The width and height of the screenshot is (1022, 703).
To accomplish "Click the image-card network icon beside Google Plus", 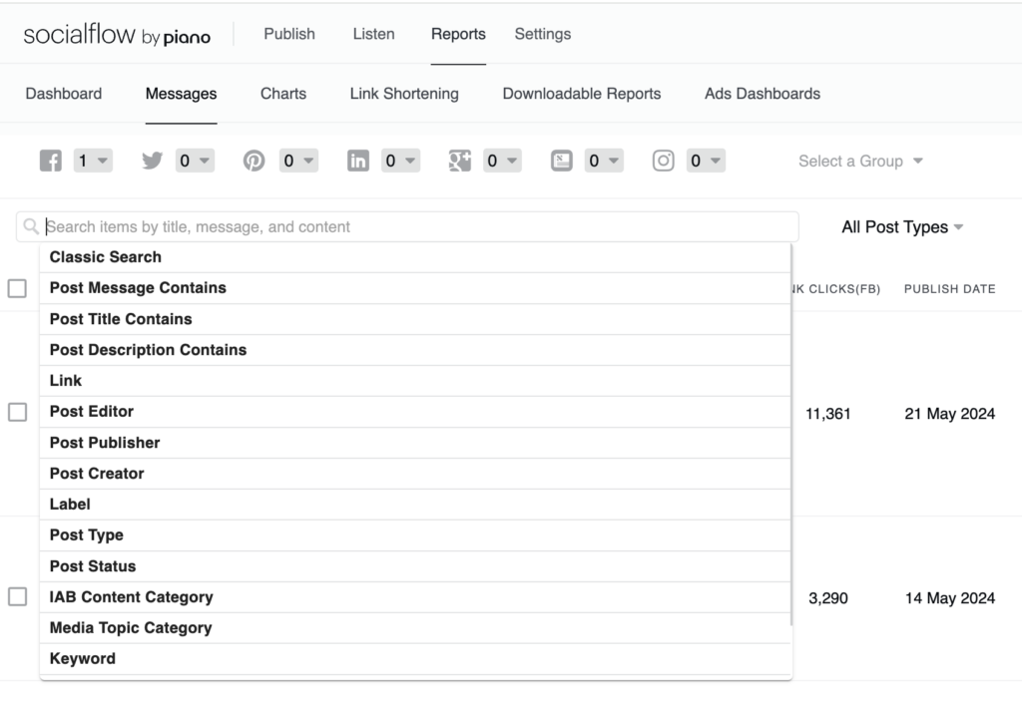I will click(x=562, y=161).
